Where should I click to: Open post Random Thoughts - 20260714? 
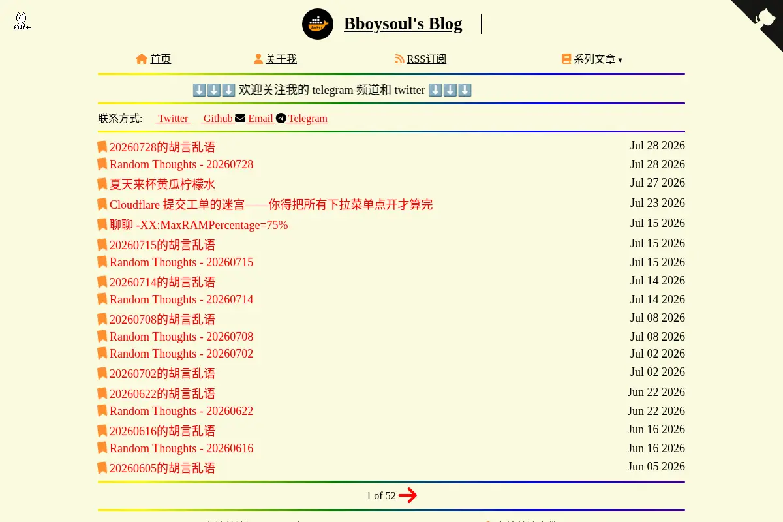[x=181, y=299]
